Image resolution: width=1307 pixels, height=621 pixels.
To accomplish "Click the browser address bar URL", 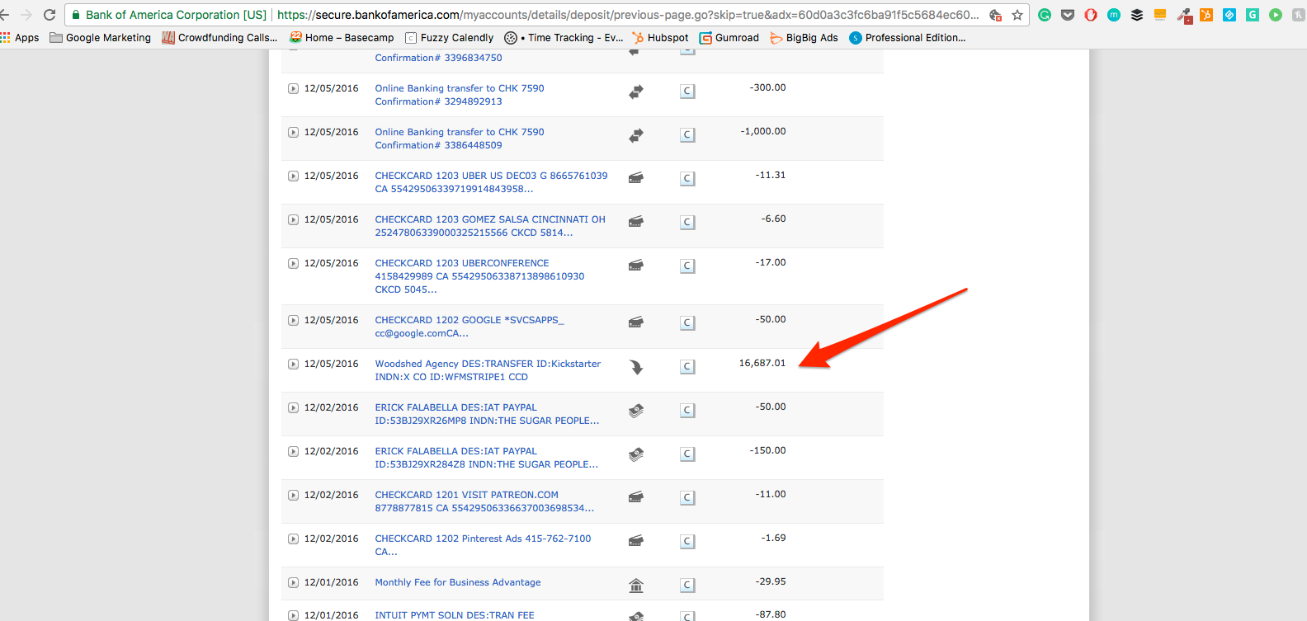I will click(627, 15).
